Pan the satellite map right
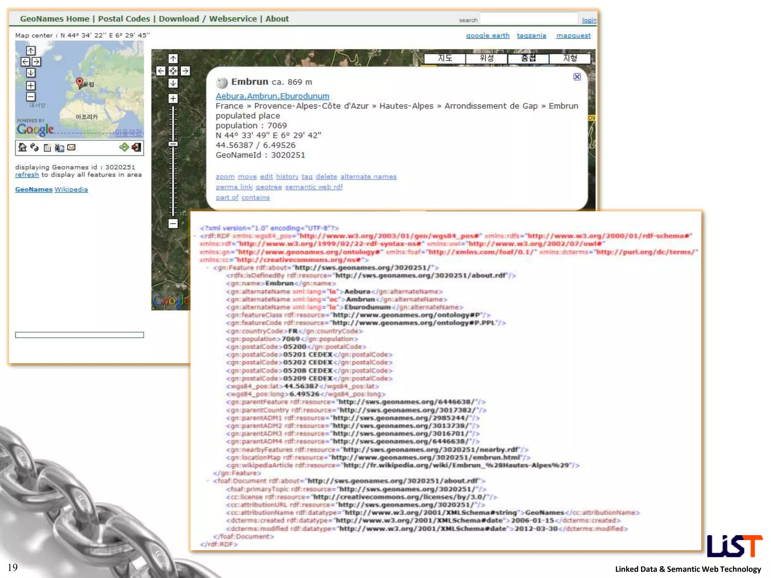The width and height of the screenshot is (771, 578). click(x=185, y=71)
